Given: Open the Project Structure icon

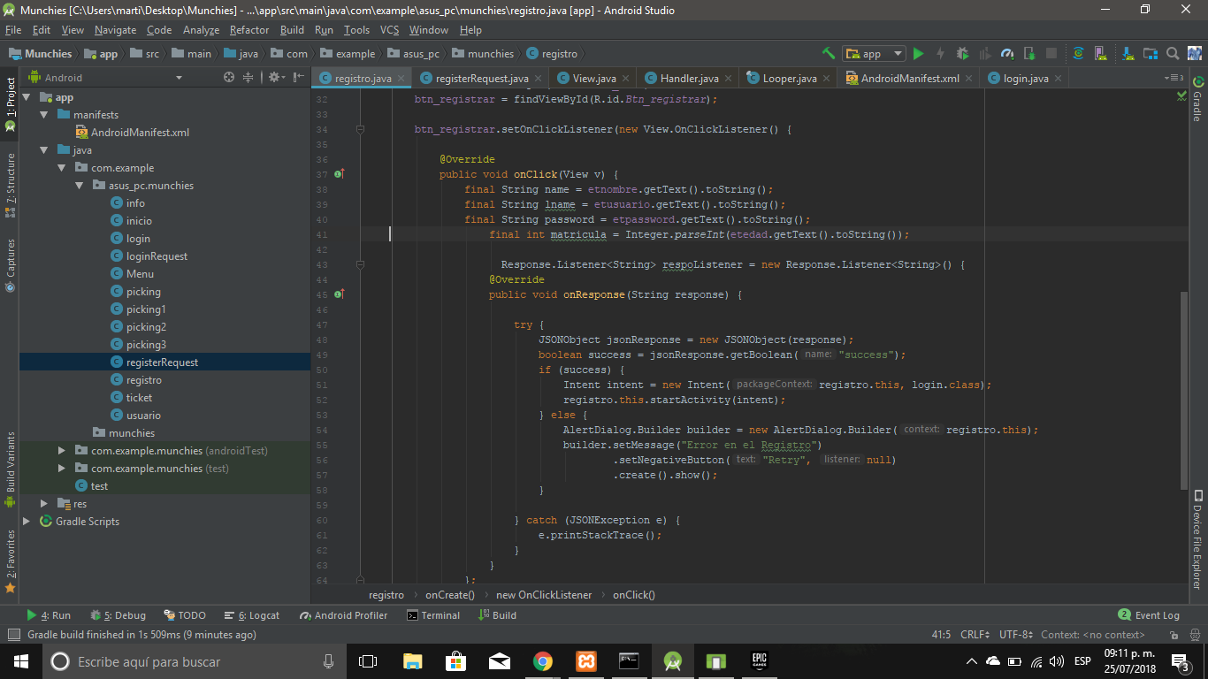Looking at the screenshot, I should pos(1149,53).
